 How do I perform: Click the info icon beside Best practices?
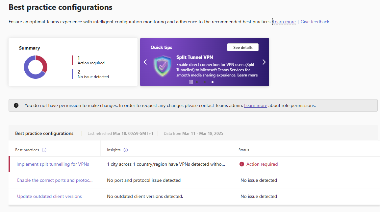(44, 150)
